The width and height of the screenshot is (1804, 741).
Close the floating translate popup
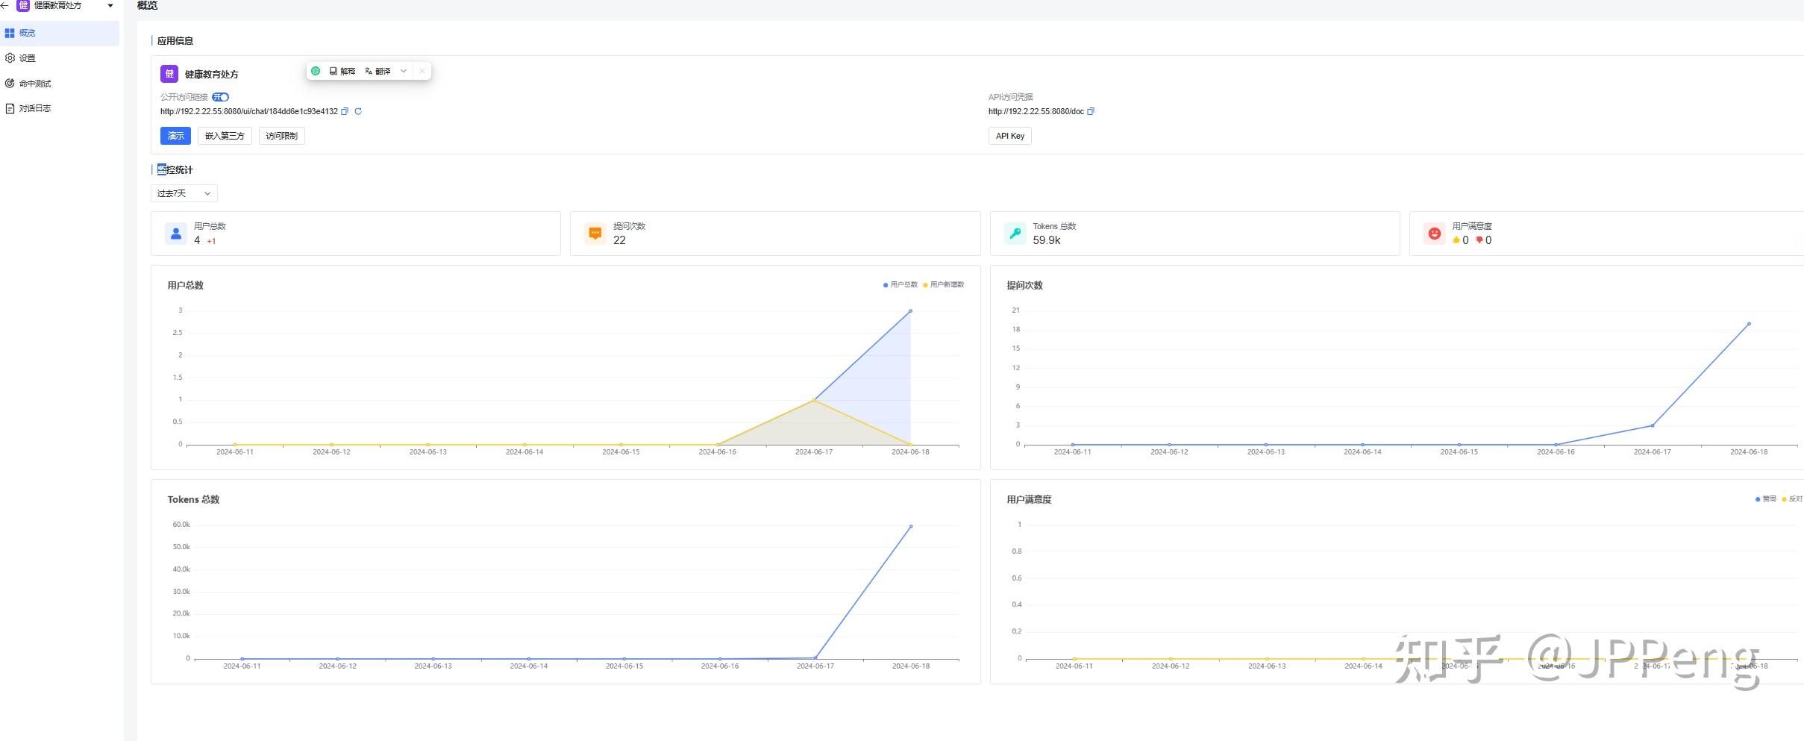422,71
